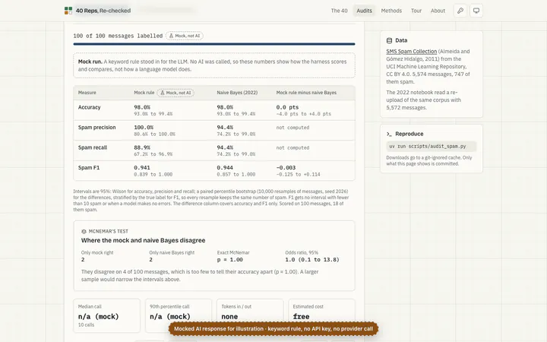Click 'Naive Bayes (2022)' column header

point(237,93)
